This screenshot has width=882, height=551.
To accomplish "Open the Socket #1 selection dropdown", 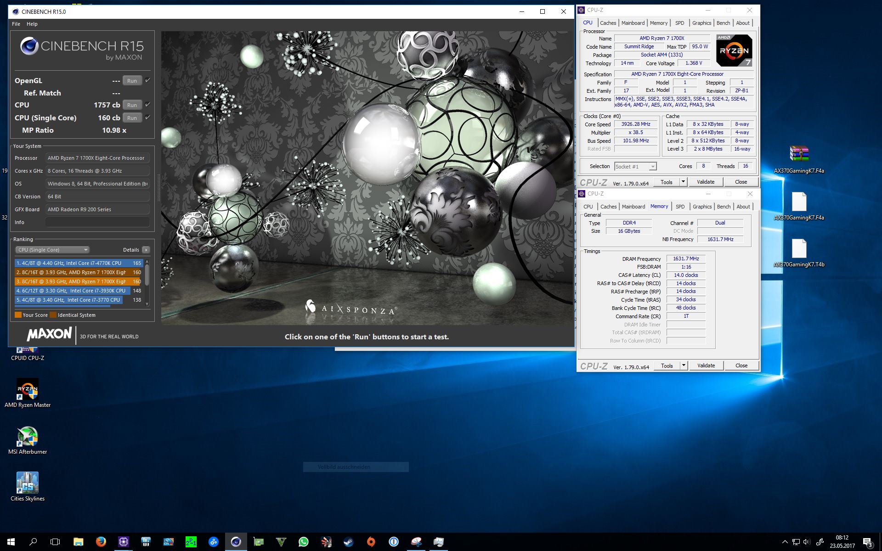I will tap(636, 167).
